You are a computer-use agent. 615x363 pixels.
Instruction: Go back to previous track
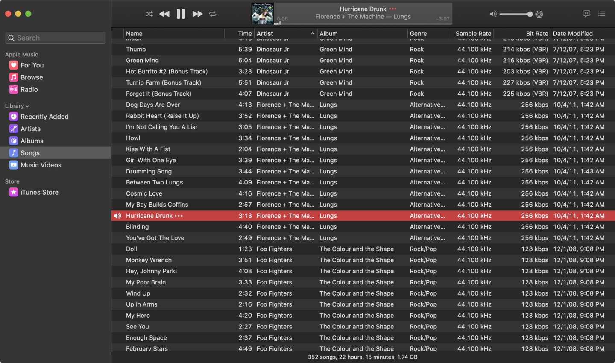(164, 14)
